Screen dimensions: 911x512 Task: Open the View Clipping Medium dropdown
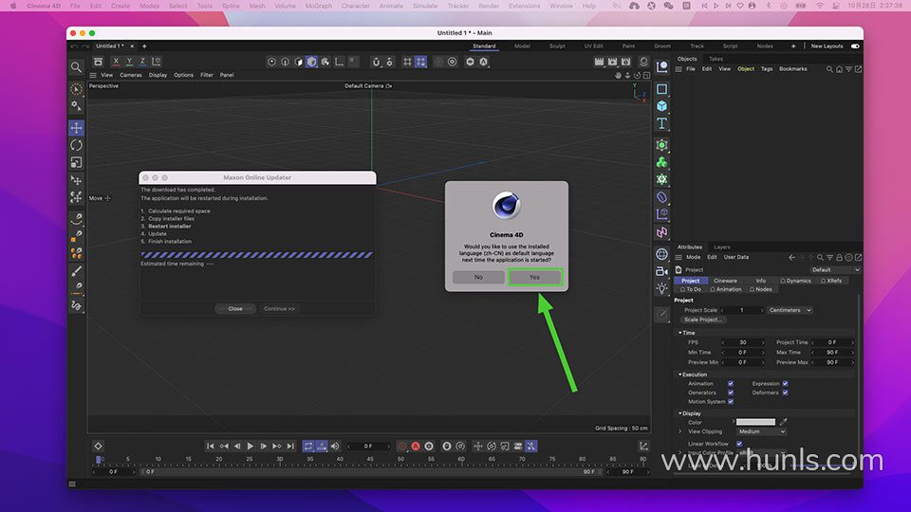click(762, 431)
